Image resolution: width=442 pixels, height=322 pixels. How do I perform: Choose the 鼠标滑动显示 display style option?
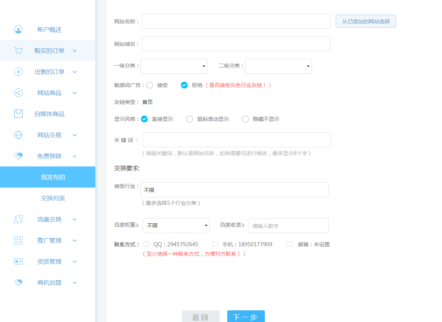pos(190,119)
